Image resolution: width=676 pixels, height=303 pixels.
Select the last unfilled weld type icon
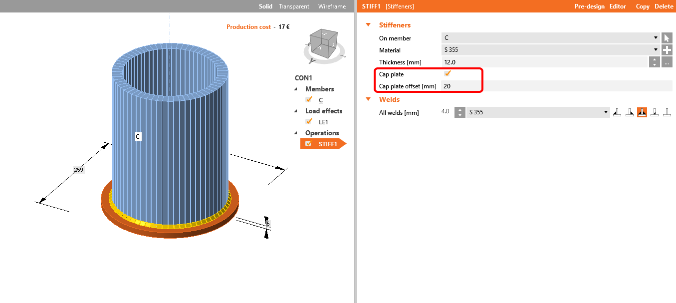point(667,112)
